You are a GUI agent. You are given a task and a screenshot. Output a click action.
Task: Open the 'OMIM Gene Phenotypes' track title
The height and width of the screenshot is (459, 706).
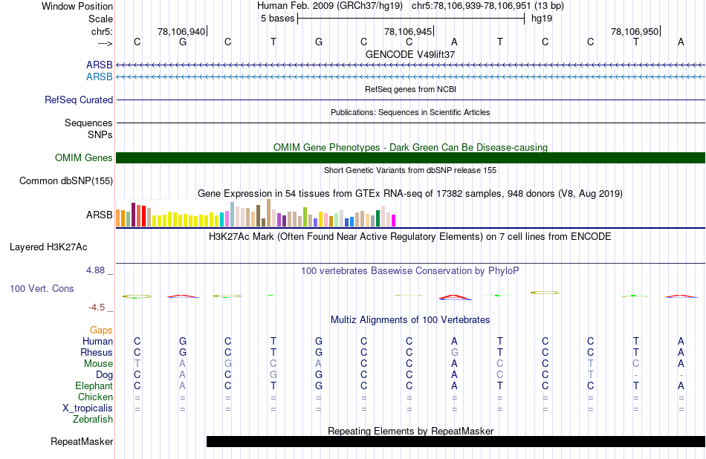[410, 148]
